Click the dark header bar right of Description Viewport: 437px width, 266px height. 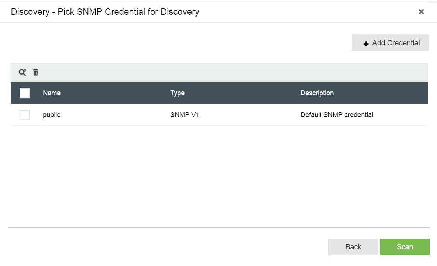388,93
